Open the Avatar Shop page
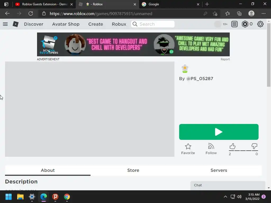Viewport: 271px width, 203px height. (x=66, y=24)
